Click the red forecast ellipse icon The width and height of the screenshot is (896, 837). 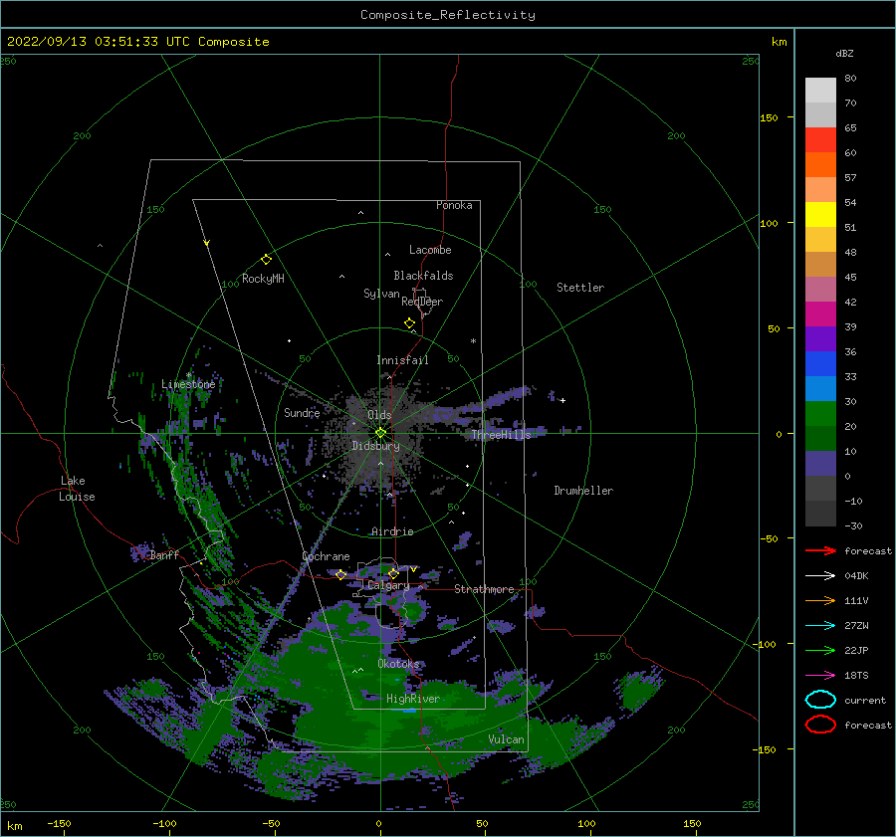[x=820, y=725]
